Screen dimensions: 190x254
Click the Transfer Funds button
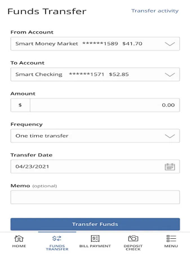click(95, 224)
